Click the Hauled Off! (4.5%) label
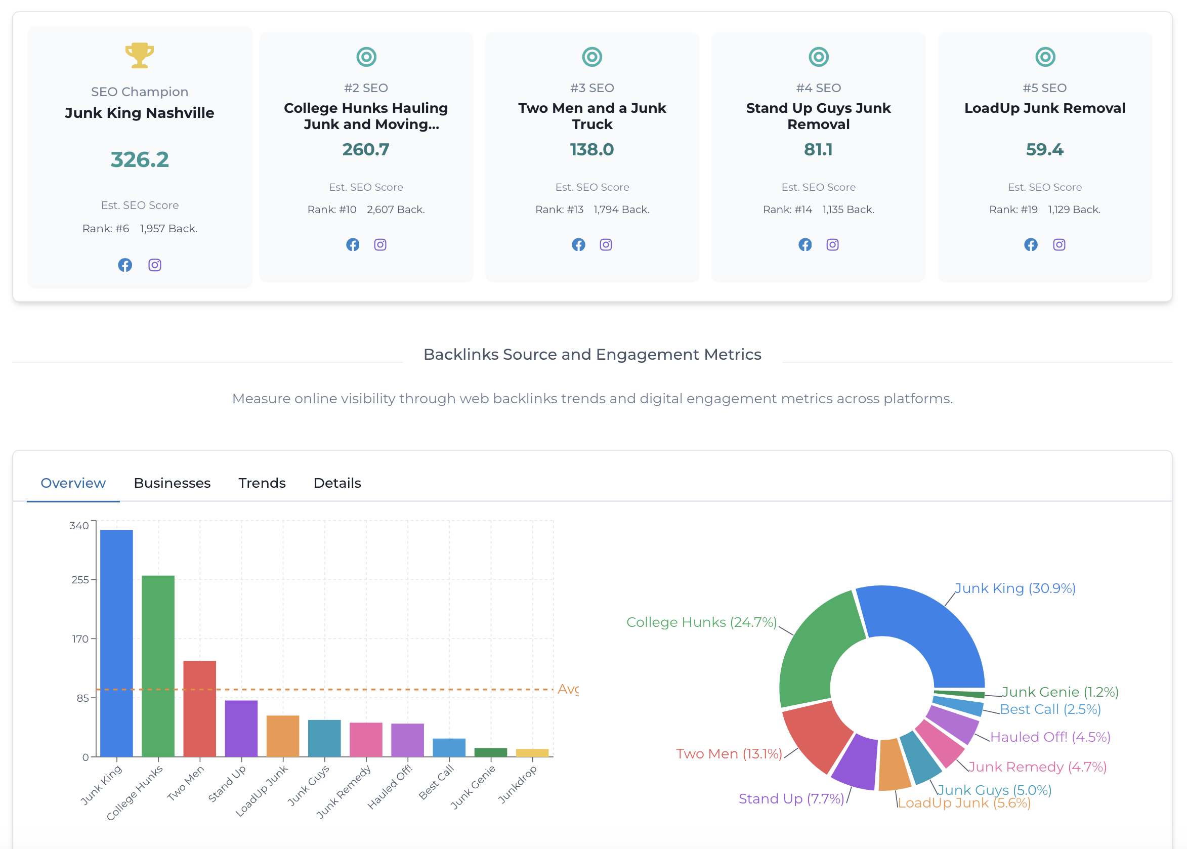The width and height of the screenshot is (1187, 849). click(x=1050, y=737)
